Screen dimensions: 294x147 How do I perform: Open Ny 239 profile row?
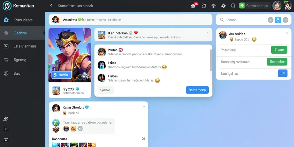click(70, 90)
